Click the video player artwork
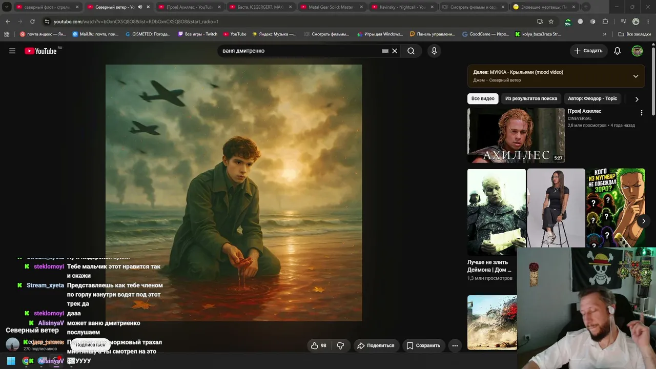 click(234, 193)
